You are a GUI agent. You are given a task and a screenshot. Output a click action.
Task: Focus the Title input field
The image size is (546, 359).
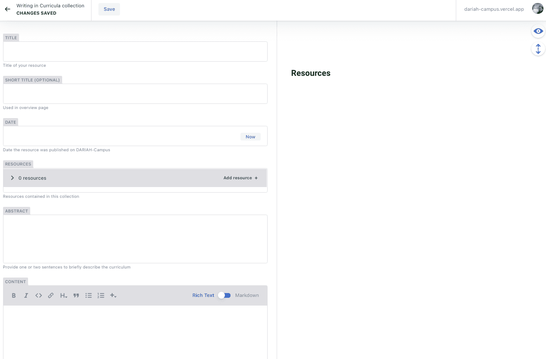pos(135,52)
